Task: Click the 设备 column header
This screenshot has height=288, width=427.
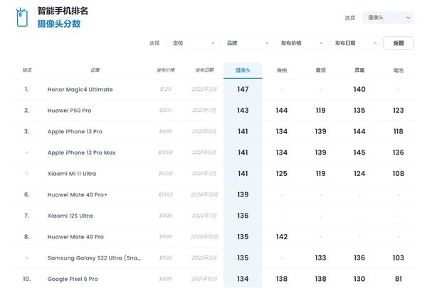Action: click(x=95, y=70)
